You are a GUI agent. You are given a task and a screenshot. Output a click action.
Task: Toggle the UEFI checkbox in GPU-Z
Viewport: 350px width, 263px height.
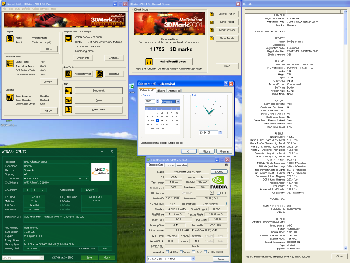click(218, 193)
